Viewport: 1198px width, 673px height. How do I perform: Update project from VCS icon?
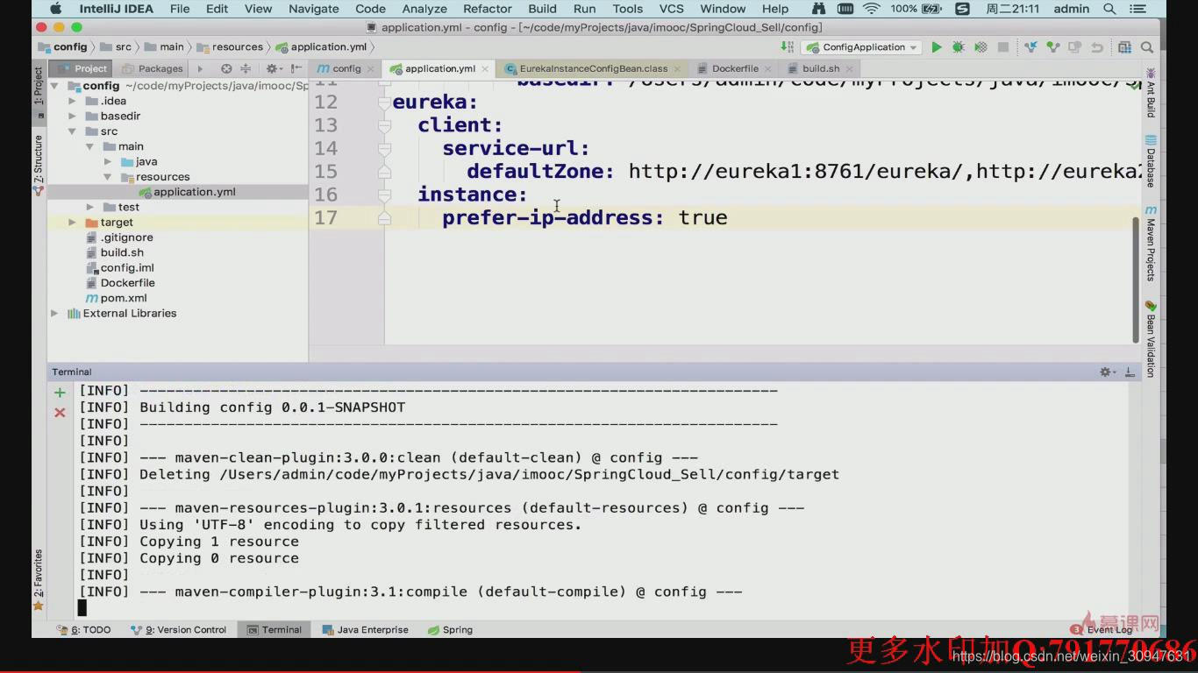tap(1031, 47)
